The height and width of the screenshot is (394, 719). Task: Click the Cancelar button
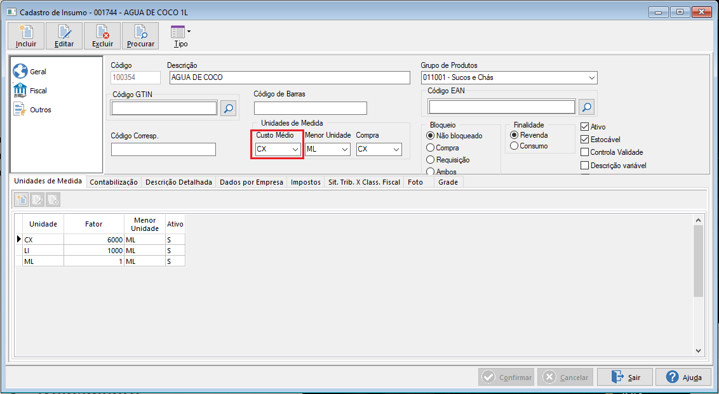[x=565, y=378]
